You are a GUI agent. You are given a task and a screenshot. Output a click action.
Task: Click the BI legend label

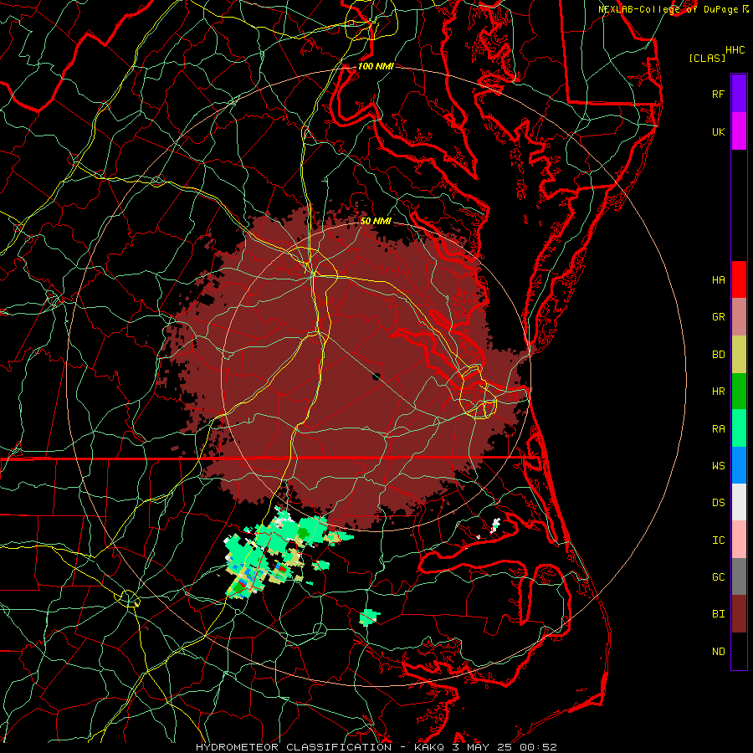(718, 614)
